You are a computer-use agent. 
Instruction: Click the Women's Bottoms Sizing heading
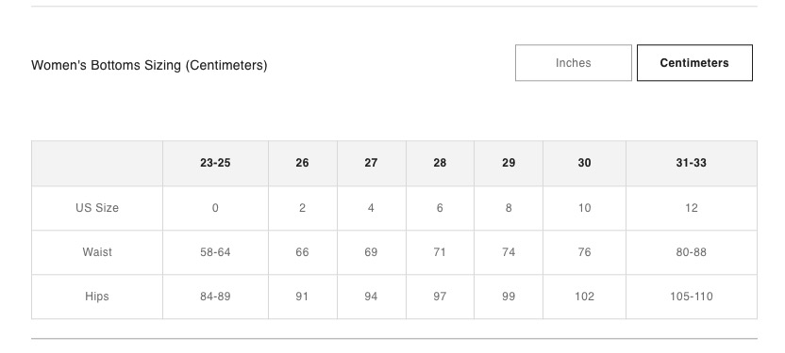point(149,65)
